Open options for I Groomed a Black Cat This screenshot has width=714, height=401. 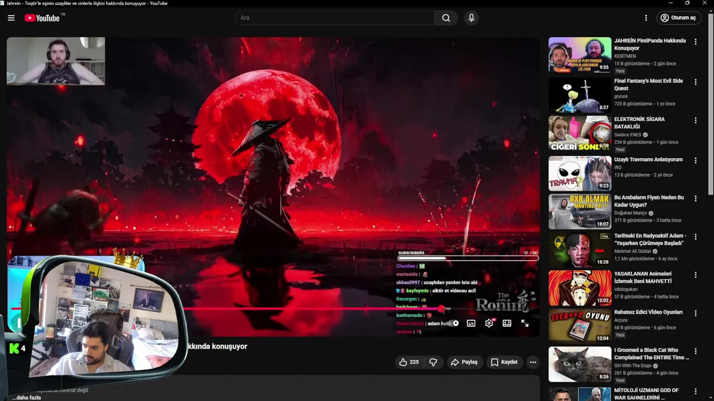[x=696, y=351]
